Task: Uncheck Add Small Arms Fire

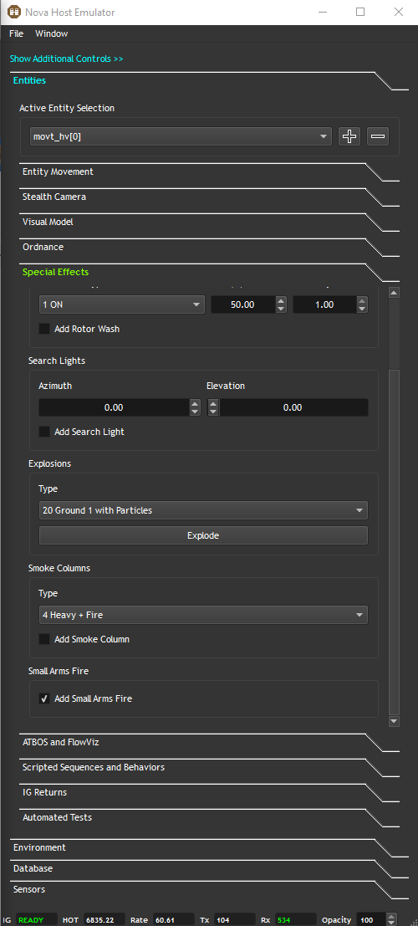Action: (44, 698)
